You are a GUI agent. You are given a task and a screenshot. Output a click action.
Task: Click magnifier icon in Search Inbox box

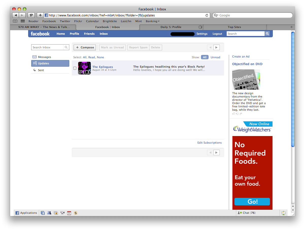click(x=66, y=47)
